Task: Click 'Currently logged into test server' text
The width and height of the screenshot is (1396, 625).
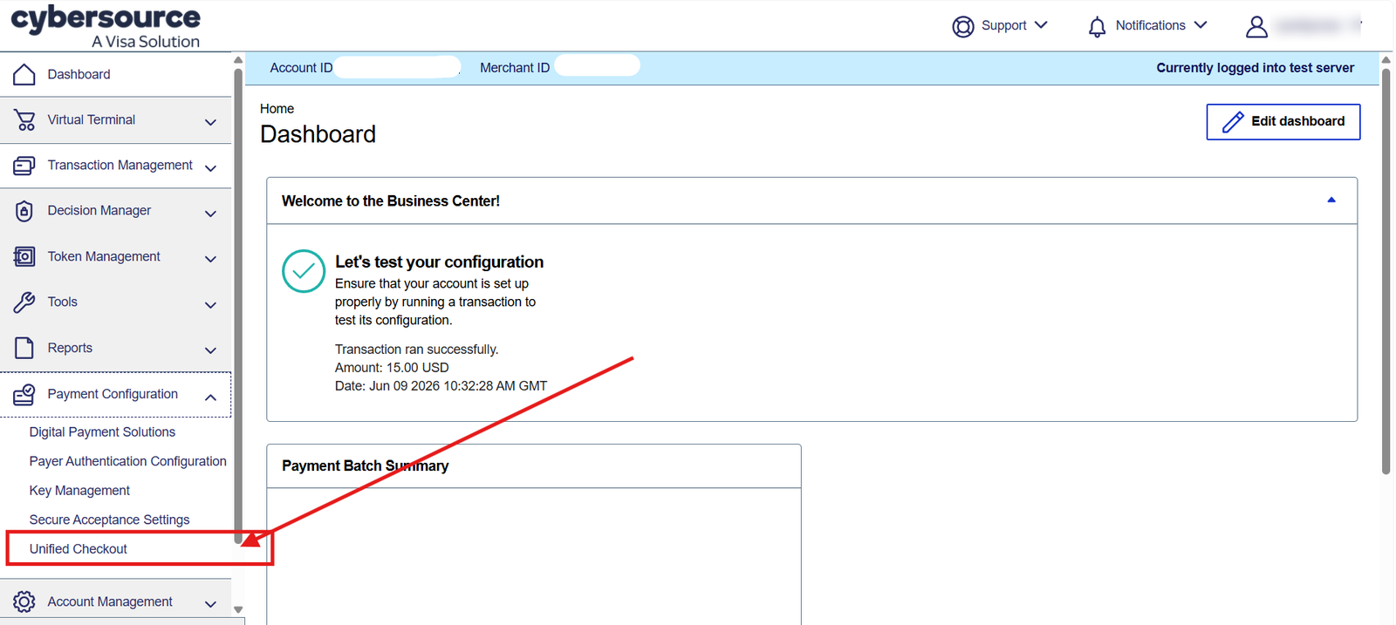Action: pos(1256,68)
